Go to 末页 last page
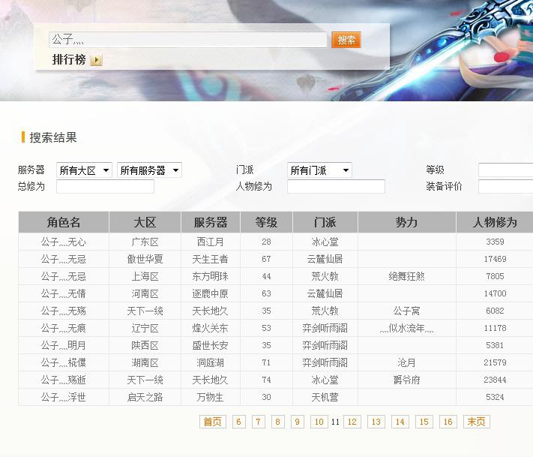 [476, 422]
